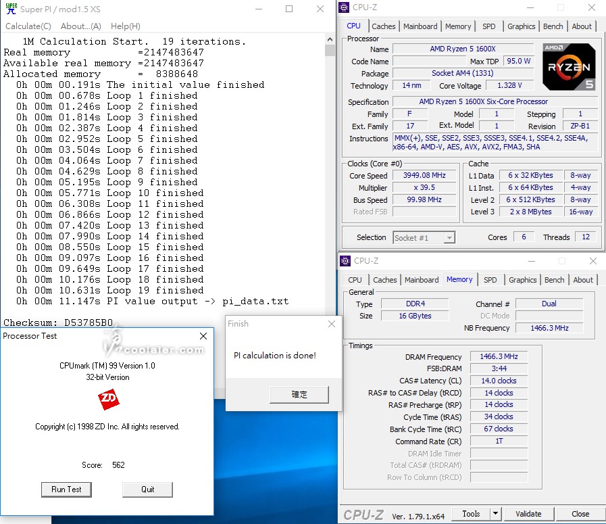Switch to About tab in upper CPU-Z window
This screenshot has height=524, width=606.
point(582,26)
